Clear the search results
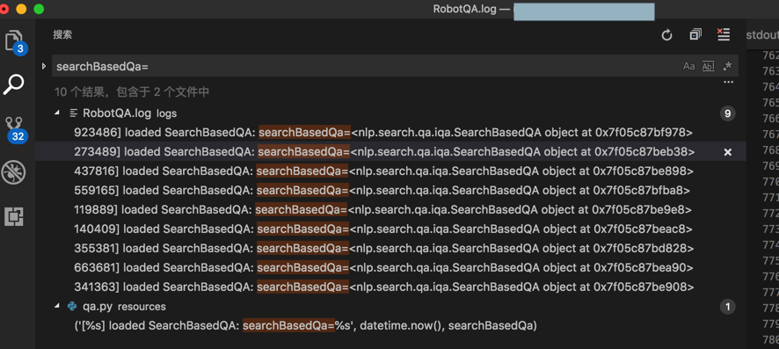This screenshot has width=779, height=349. 724,34
